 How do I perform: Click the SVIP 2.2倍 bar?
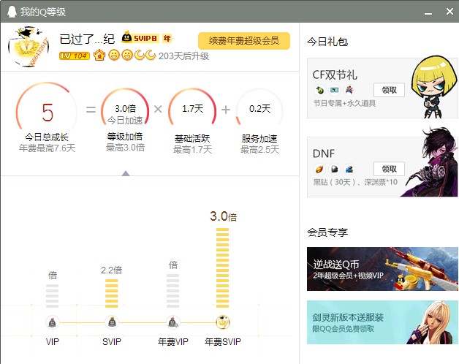[112, 293]
